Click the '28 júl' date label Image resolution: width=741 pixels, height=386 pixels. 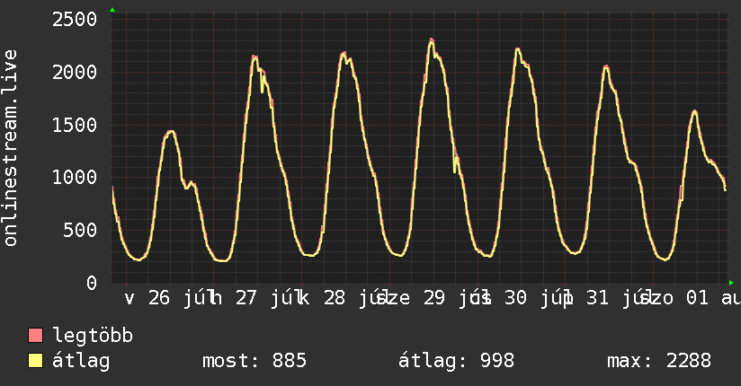(356, 298)
